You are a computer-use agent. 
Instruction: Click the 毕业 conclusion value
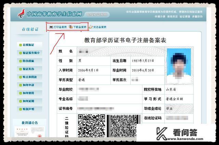point(169,108)
